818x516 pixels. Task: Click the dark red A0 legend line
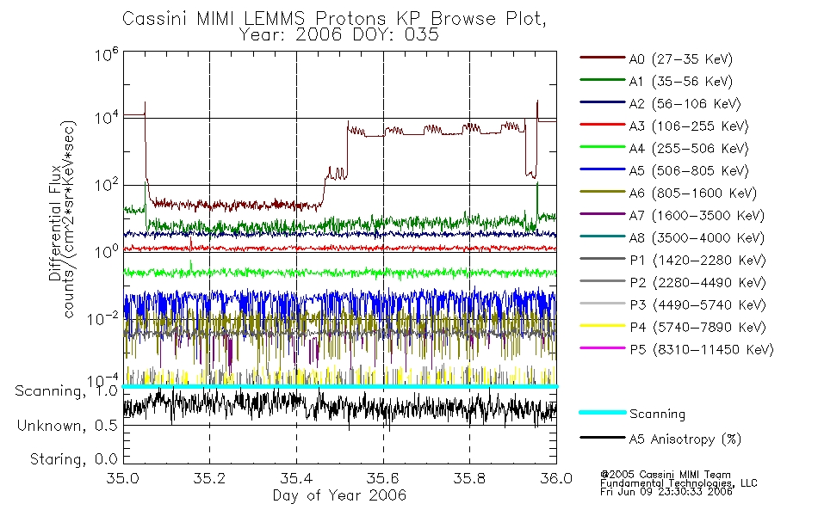pos(603,58)
